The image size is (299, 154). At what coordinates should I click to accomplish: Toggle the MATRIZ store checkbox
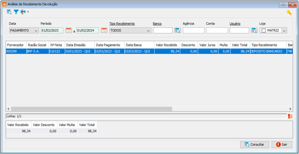click(x=264, y=30)
